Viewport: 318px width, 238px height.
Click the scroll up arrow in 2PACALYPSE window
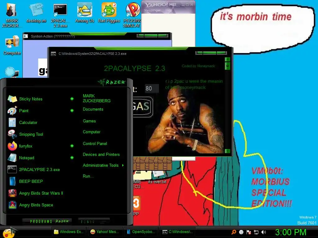228,59
